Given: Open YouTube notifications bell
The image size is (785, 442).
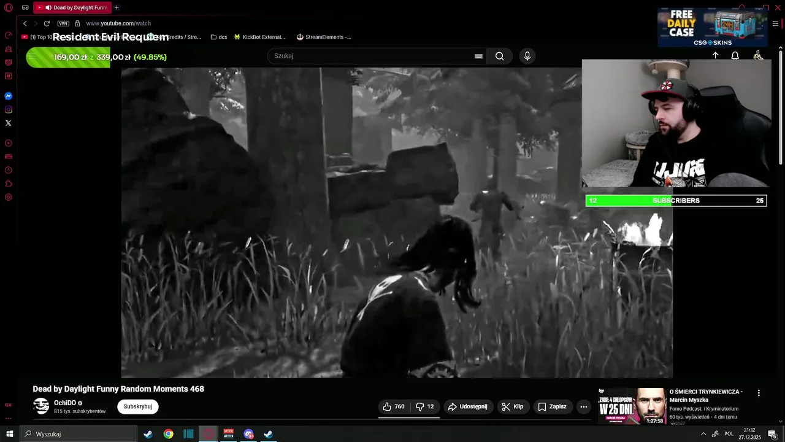Looking at the screenshot, I should (735, 56).
